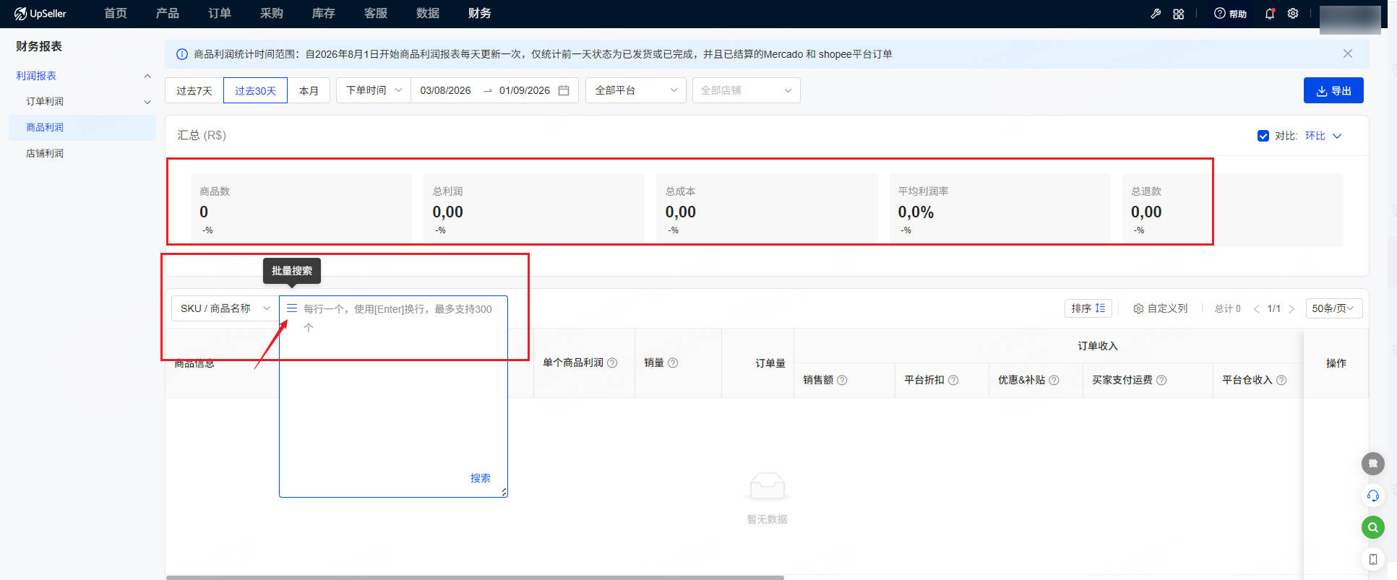Select 店铺利润 in the sidebar
This screenshot has width=1397, height=580.
click(45, 153)
